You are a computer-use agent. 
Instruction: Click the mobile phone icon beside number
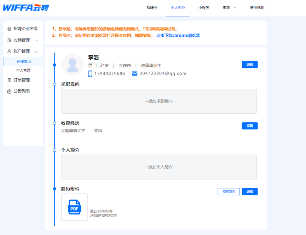click(x=90, y=74)
